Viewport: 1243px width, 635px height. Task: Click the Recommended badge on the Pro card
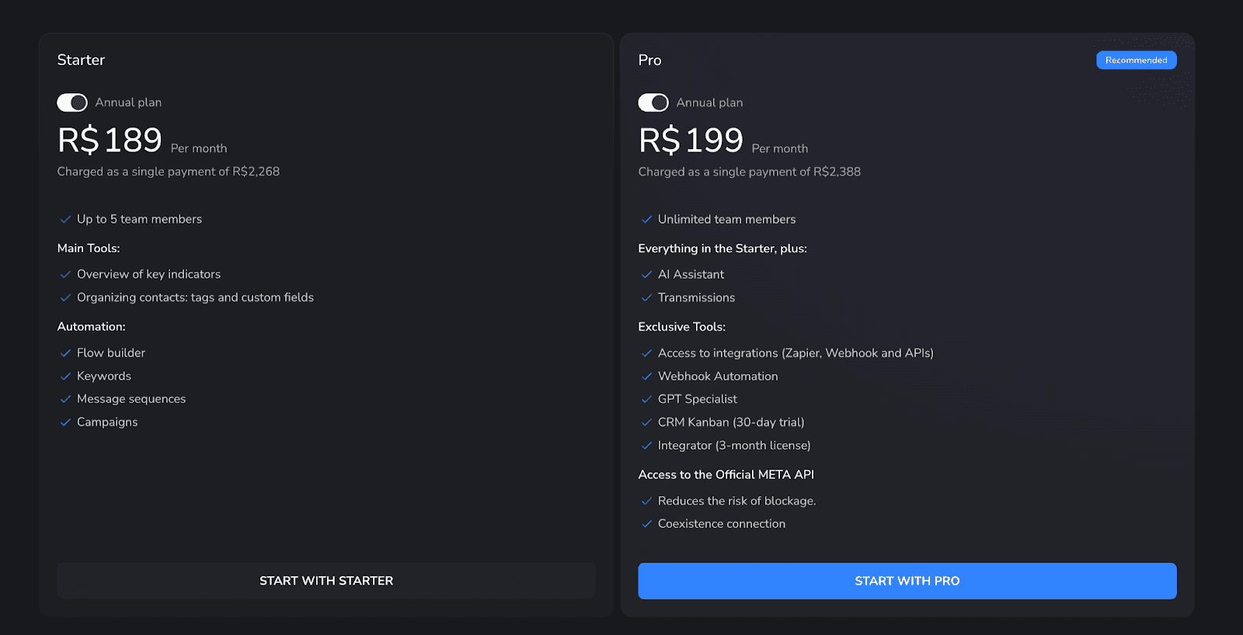click(1136, 60)
